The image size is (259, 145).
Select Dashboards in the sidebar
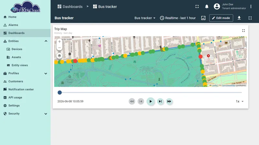pos(25,33)
